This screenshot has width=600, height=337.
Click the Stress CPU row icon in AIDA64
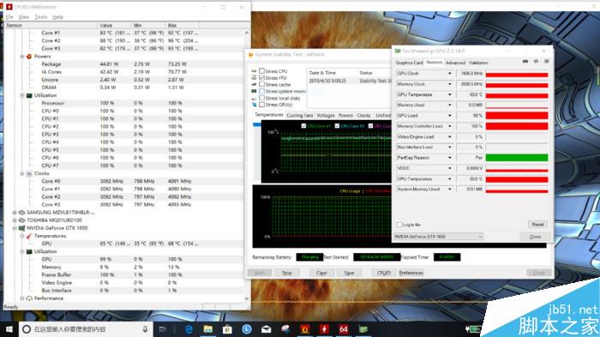coord(254,71)
